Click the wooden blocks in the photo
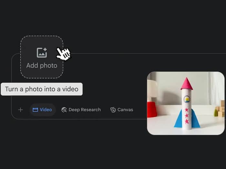Screen dimensions: 226x169 pyautogui.click(x=221, y=109)
